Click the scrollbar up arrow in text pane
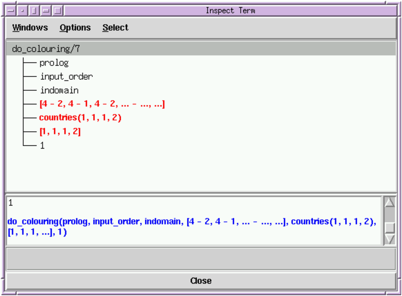This screenshot has height=296, width=402. pos(390,202)
